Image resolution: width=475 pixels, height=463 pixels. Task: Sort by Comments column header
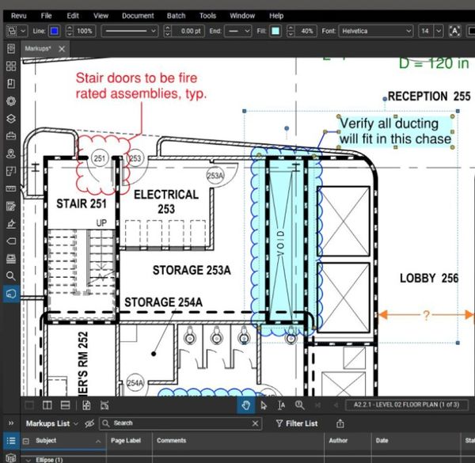171,441
